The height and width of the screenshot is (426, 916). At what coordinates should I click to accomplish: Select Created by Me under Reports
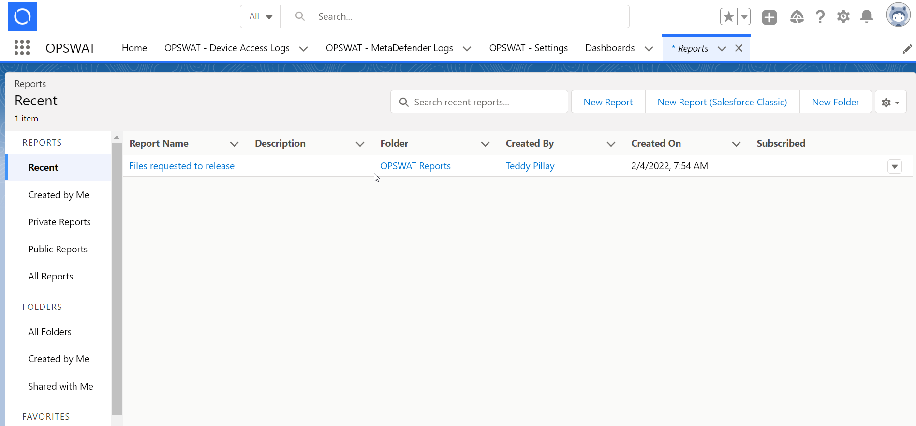tap(59, 195)
